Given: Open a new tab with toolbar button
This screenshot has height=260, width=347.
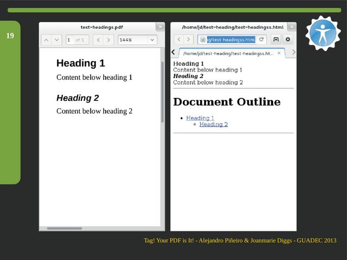Looking at the screenshot, I should pos(275,40).
